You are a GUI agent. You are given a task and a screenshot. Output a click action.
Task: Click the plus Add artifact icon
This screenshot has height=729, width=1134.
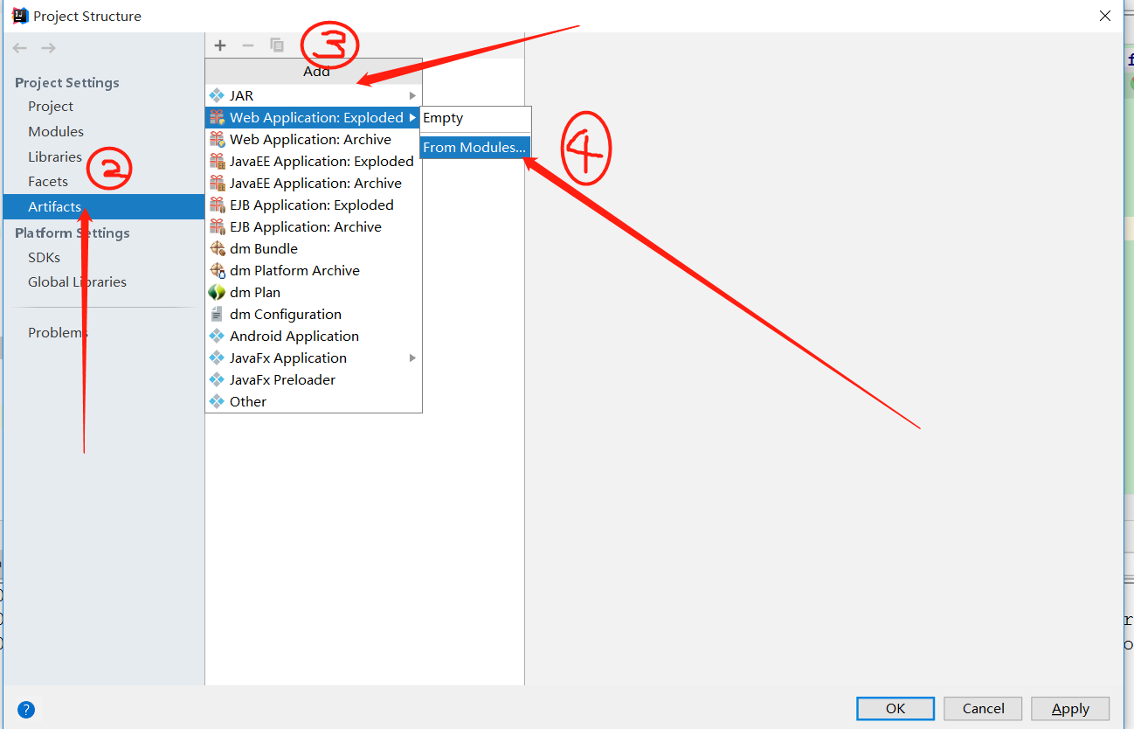(x=220, y=45)
